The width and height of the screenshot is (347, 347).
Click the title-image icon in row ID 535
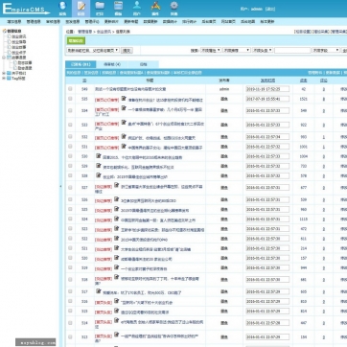tap(124, 99)
